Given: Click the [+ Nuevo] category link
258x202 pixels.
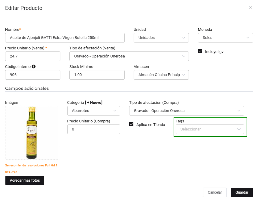Looking at the screenshot, I should pyautogui.click(x=94, y=103).
